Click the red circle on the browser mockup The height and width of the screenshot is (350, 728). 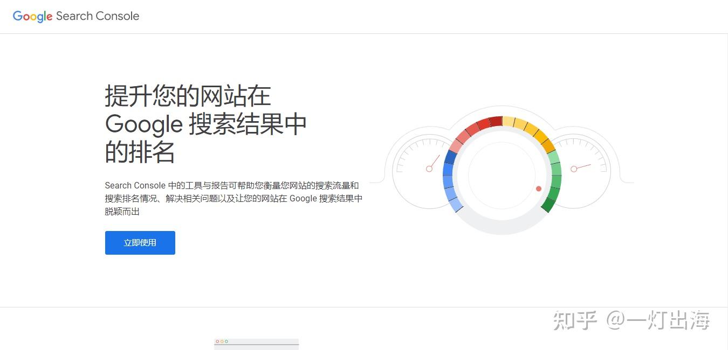click(217, 341)
